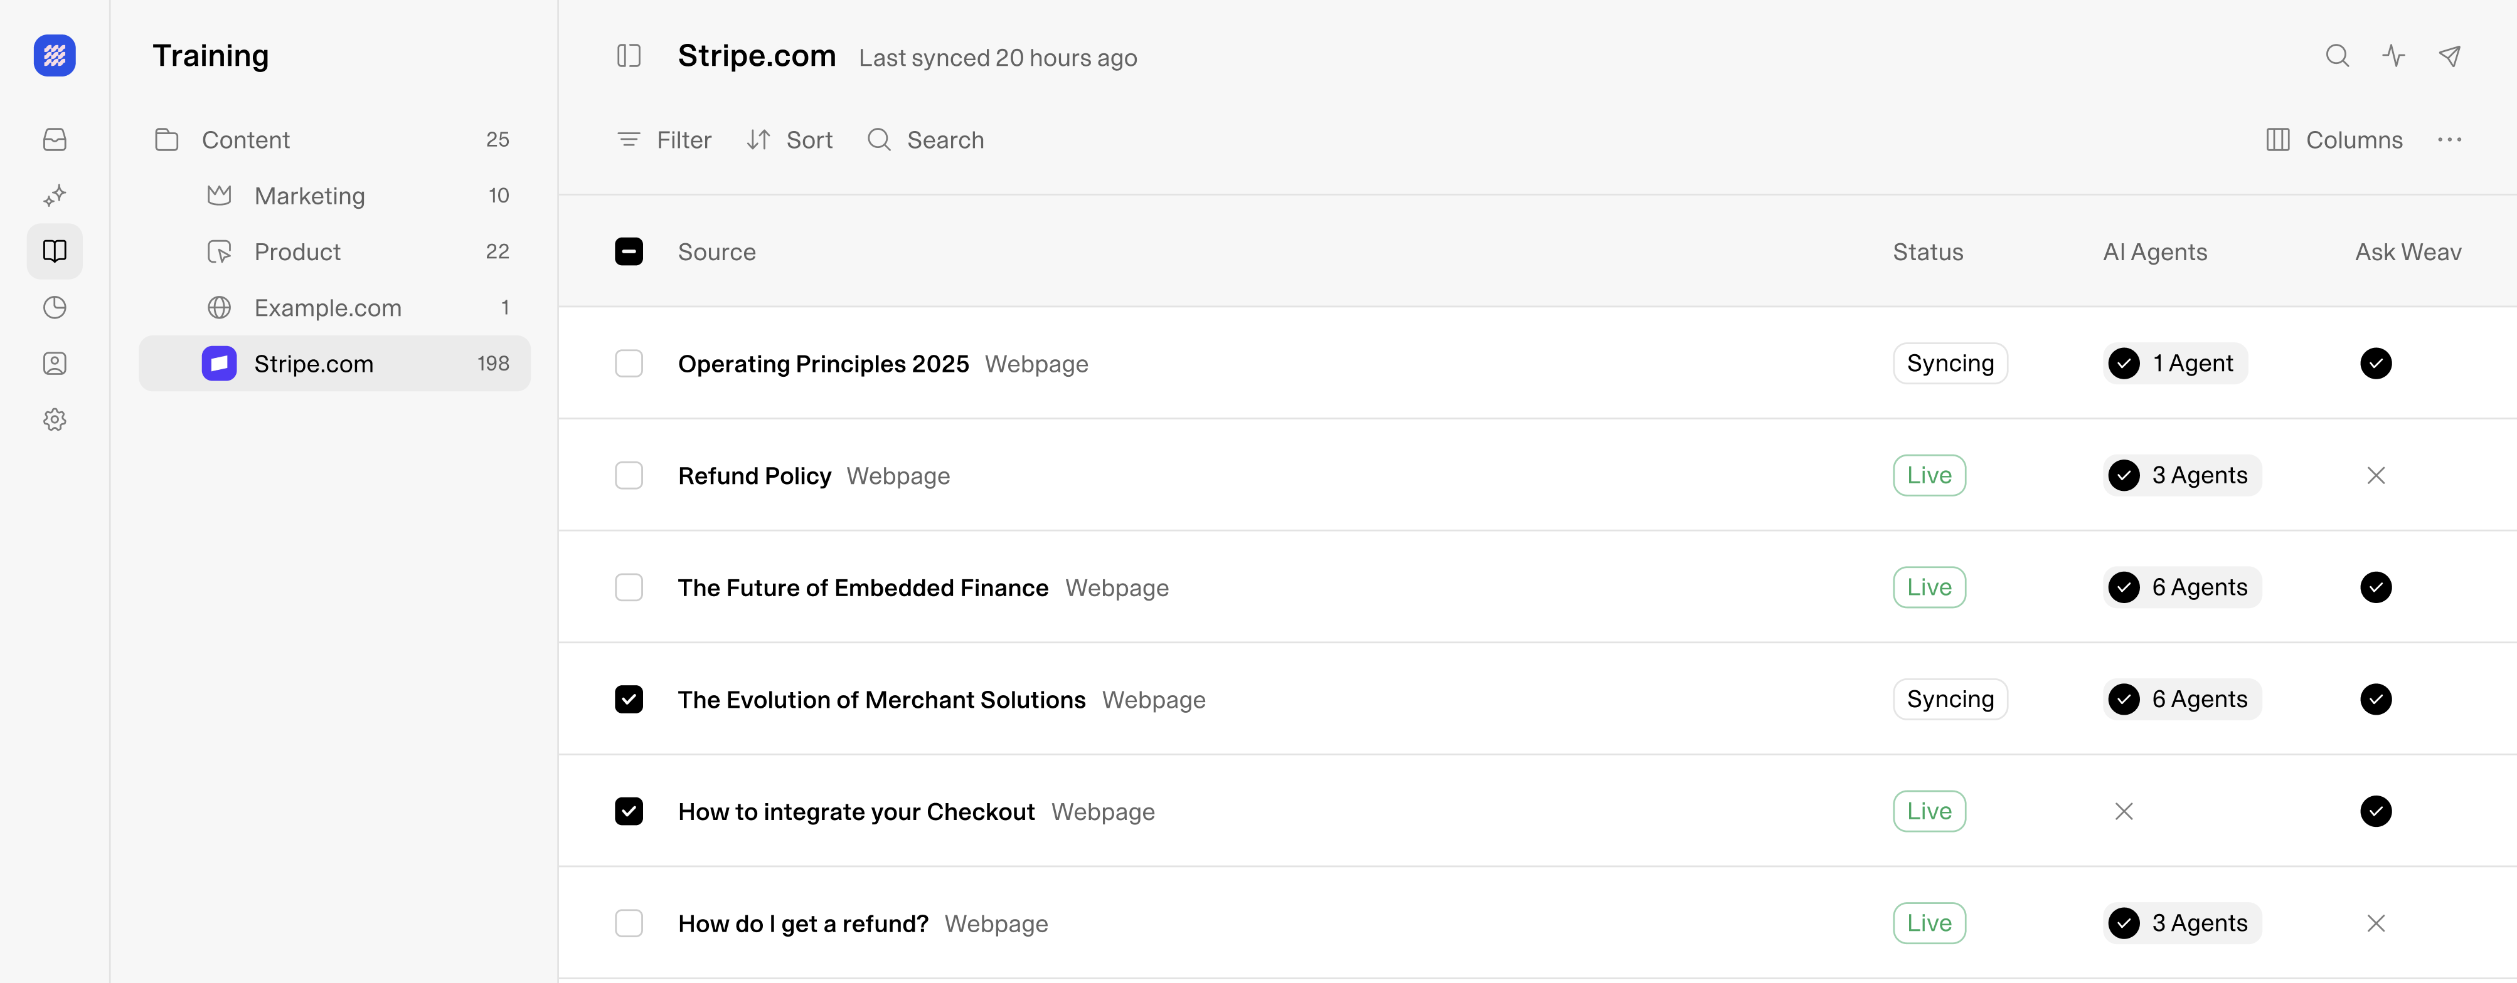Open the three-dots more options menu
This screenshot has width=2517, height=983.
pos(2449,140)
